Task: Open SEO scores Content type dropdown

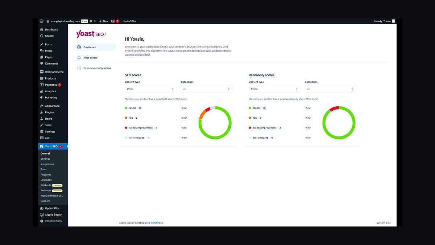Action: pyautogui.click(x=150, y=89)
